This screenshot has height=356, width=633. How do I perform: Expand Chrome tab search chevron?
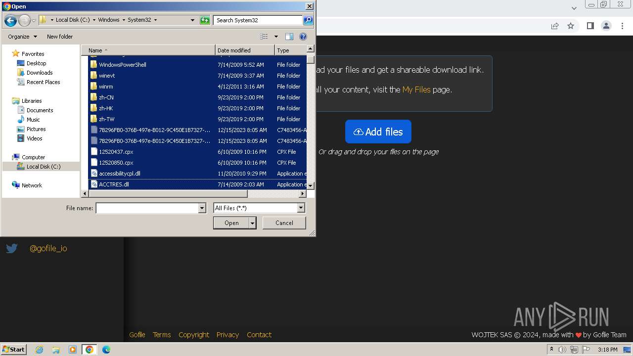[574, 8]
